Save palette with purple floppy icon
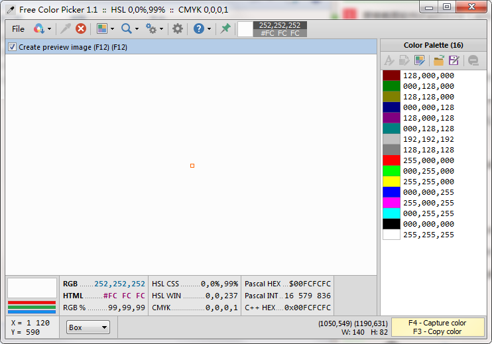The width and height of the screenshot is (492, 344). tap(454, 60)
